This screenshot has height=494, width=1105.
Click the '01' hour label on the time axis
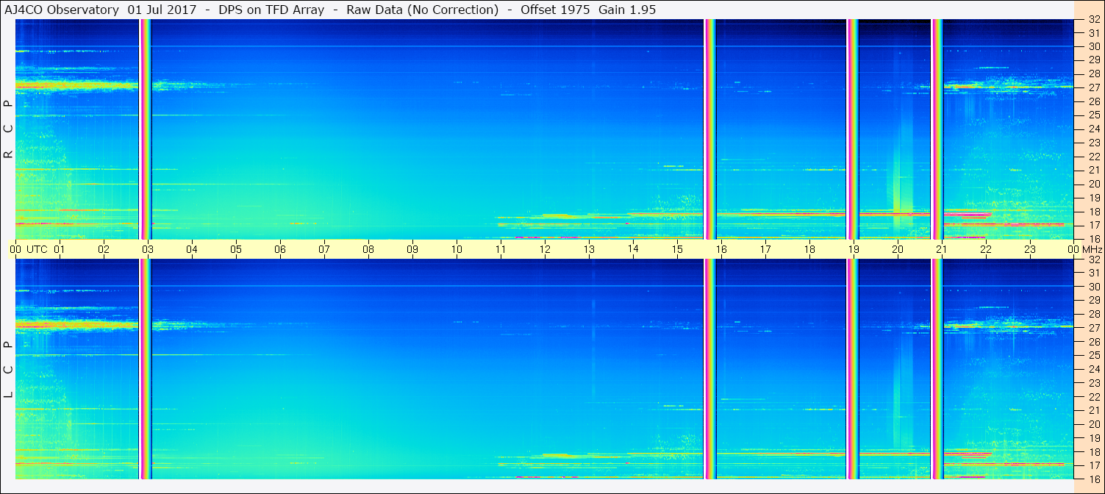(x=60, y=249)
